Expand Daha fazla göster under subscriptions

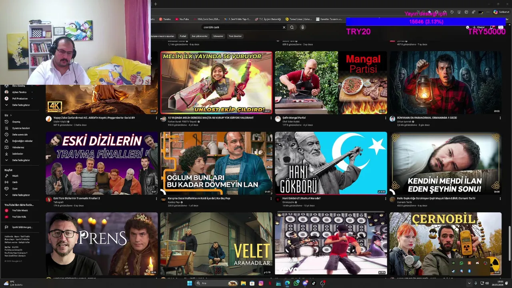21,105
